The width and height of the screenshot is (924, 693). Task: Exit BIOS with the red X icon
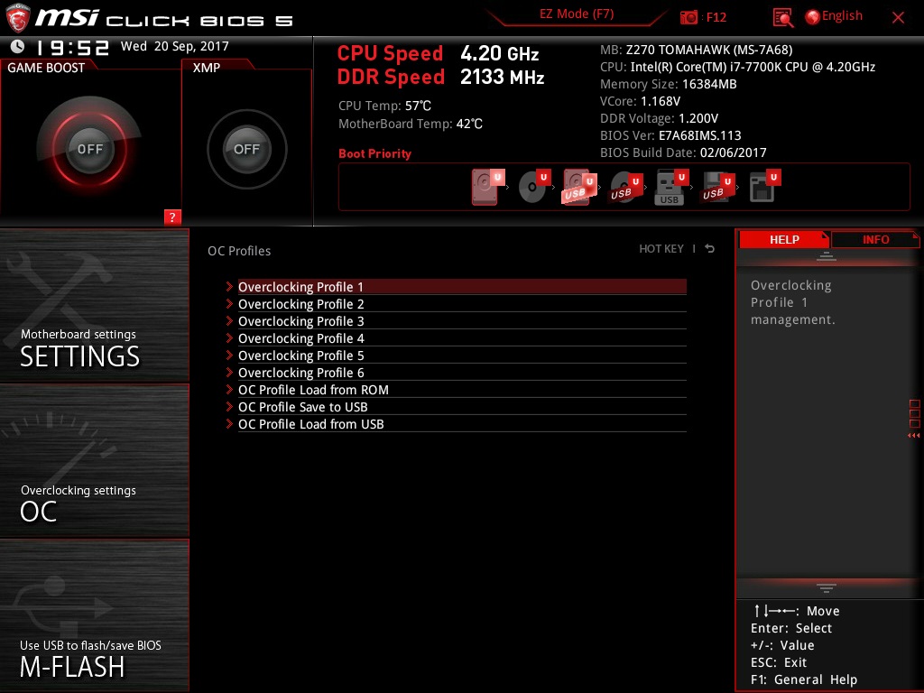pyautogui.click(x=898, y=17)
